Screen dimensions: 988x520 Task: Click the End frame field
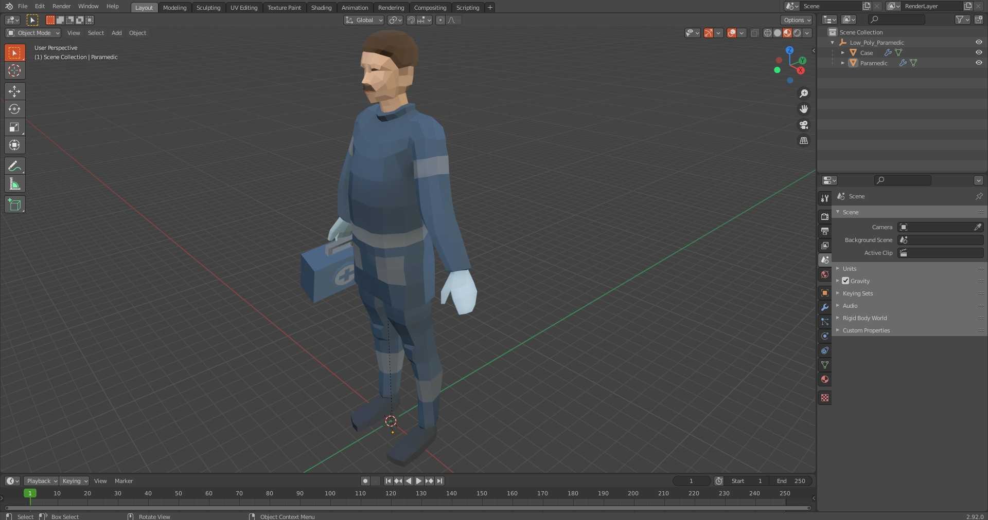click(791, 481)
